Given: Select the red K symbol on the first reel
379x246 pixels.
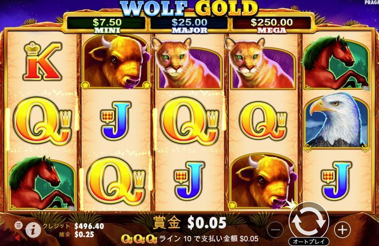Looking at the screenshot, I should point(42,60).
